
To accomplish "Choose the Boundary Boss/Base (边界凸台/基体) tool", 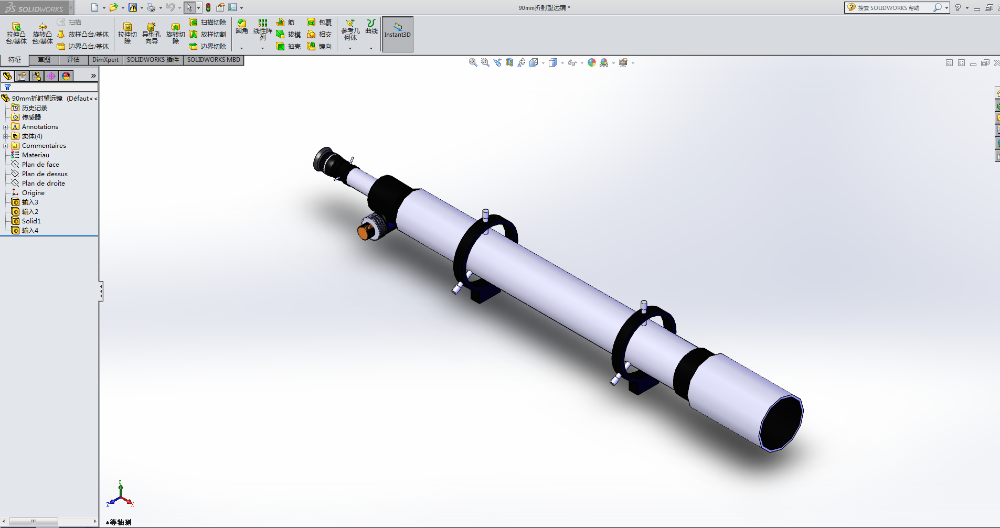I will tap(83, 47).
